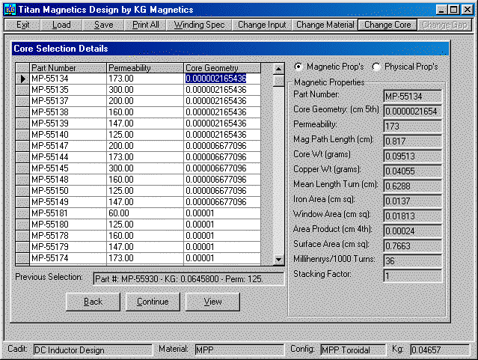Click the Save toolbar button

[x=103, y=25]
